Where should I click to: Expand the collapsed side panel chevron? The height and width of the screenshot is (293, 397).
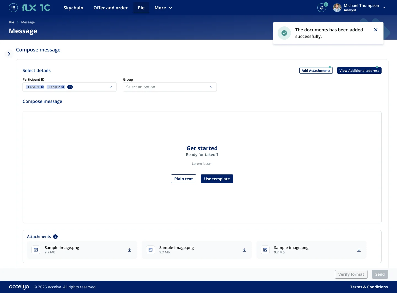click(9, 54)
